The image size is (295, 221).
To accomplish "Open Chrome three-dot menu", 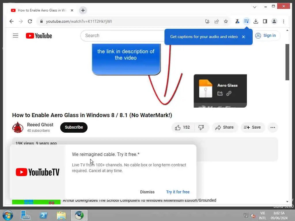I will tap(283, 21).
